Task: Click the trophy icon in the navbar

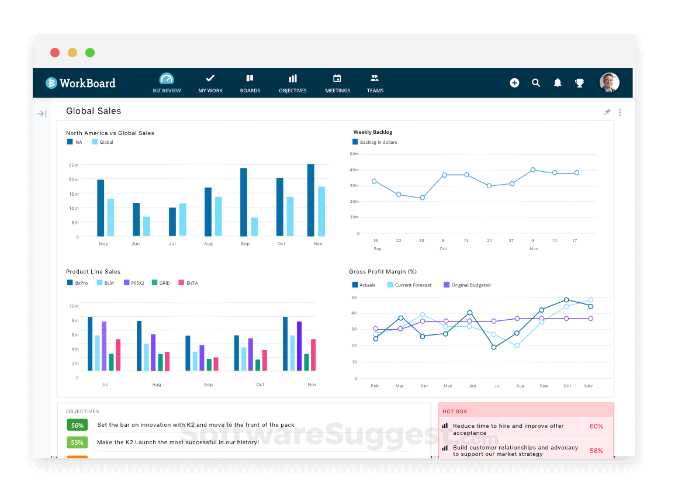Action: click(579, 82)
